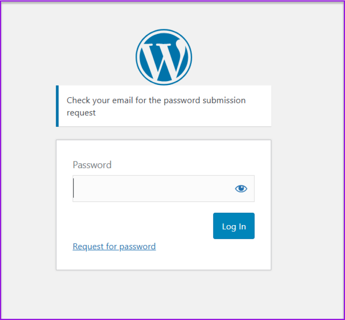Open the Request for password link
This screenshot has height=320, width=345.
click(114, 246)
